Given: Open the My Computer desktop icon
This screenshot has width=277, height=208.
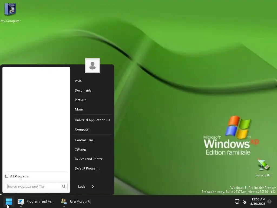Looking at the screenshot, I should click(10, 13).
